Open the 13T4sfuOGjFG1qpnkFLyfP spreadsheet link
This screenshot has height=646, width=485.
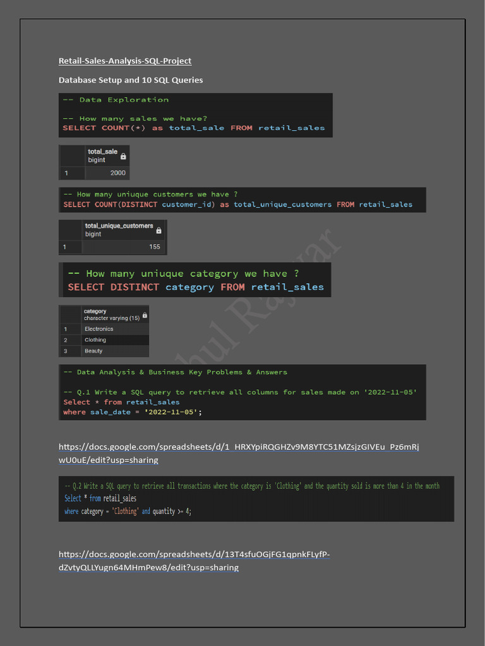pos(195,561)
